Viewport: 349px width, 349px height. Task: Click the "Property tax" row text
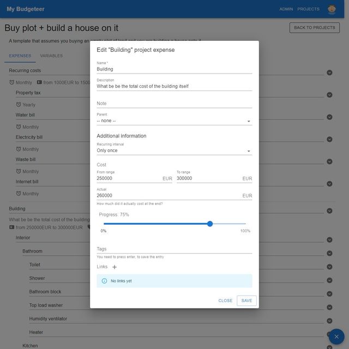tap(28, 93)
